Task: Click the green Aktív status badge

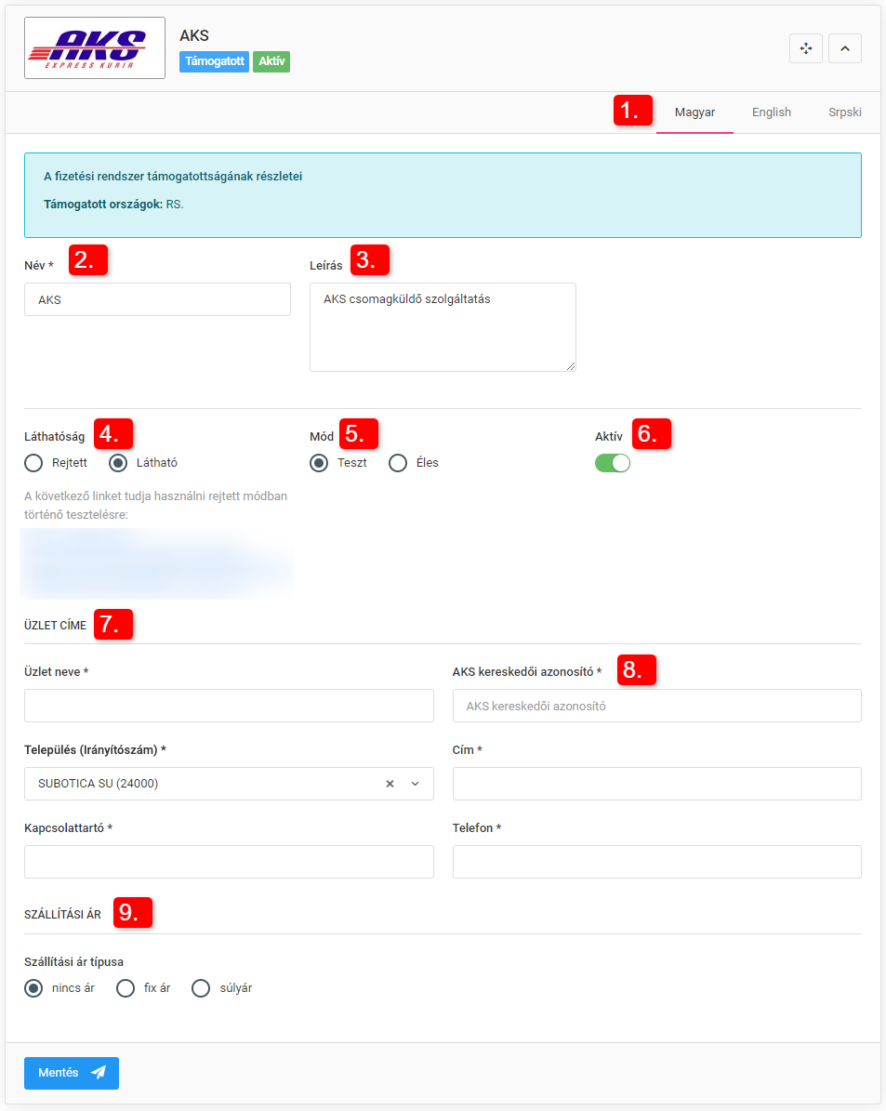Action: tap(271, 61)
